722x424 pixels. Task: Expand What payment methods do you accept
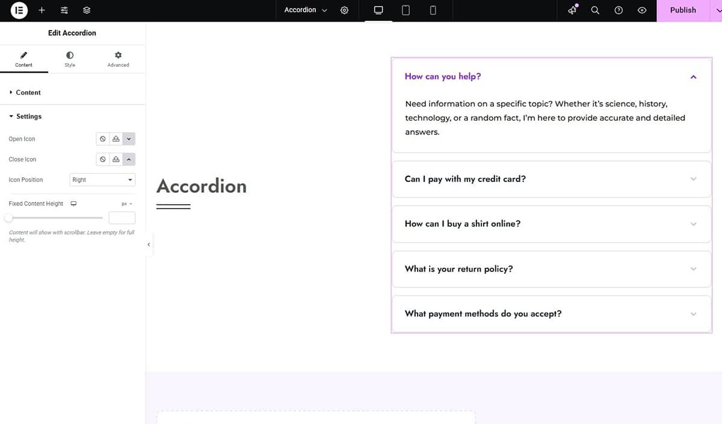click(551, 313)
